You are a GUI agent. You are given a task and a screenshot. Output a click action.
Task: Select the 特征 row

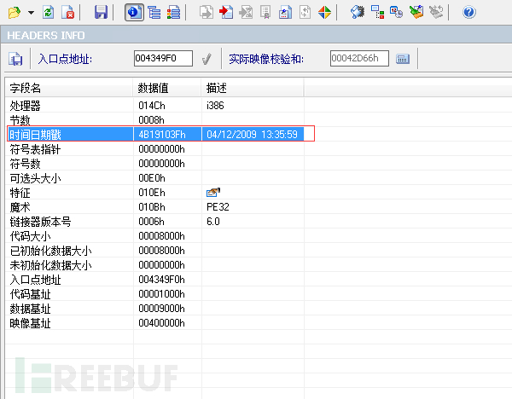pos(154,193)
